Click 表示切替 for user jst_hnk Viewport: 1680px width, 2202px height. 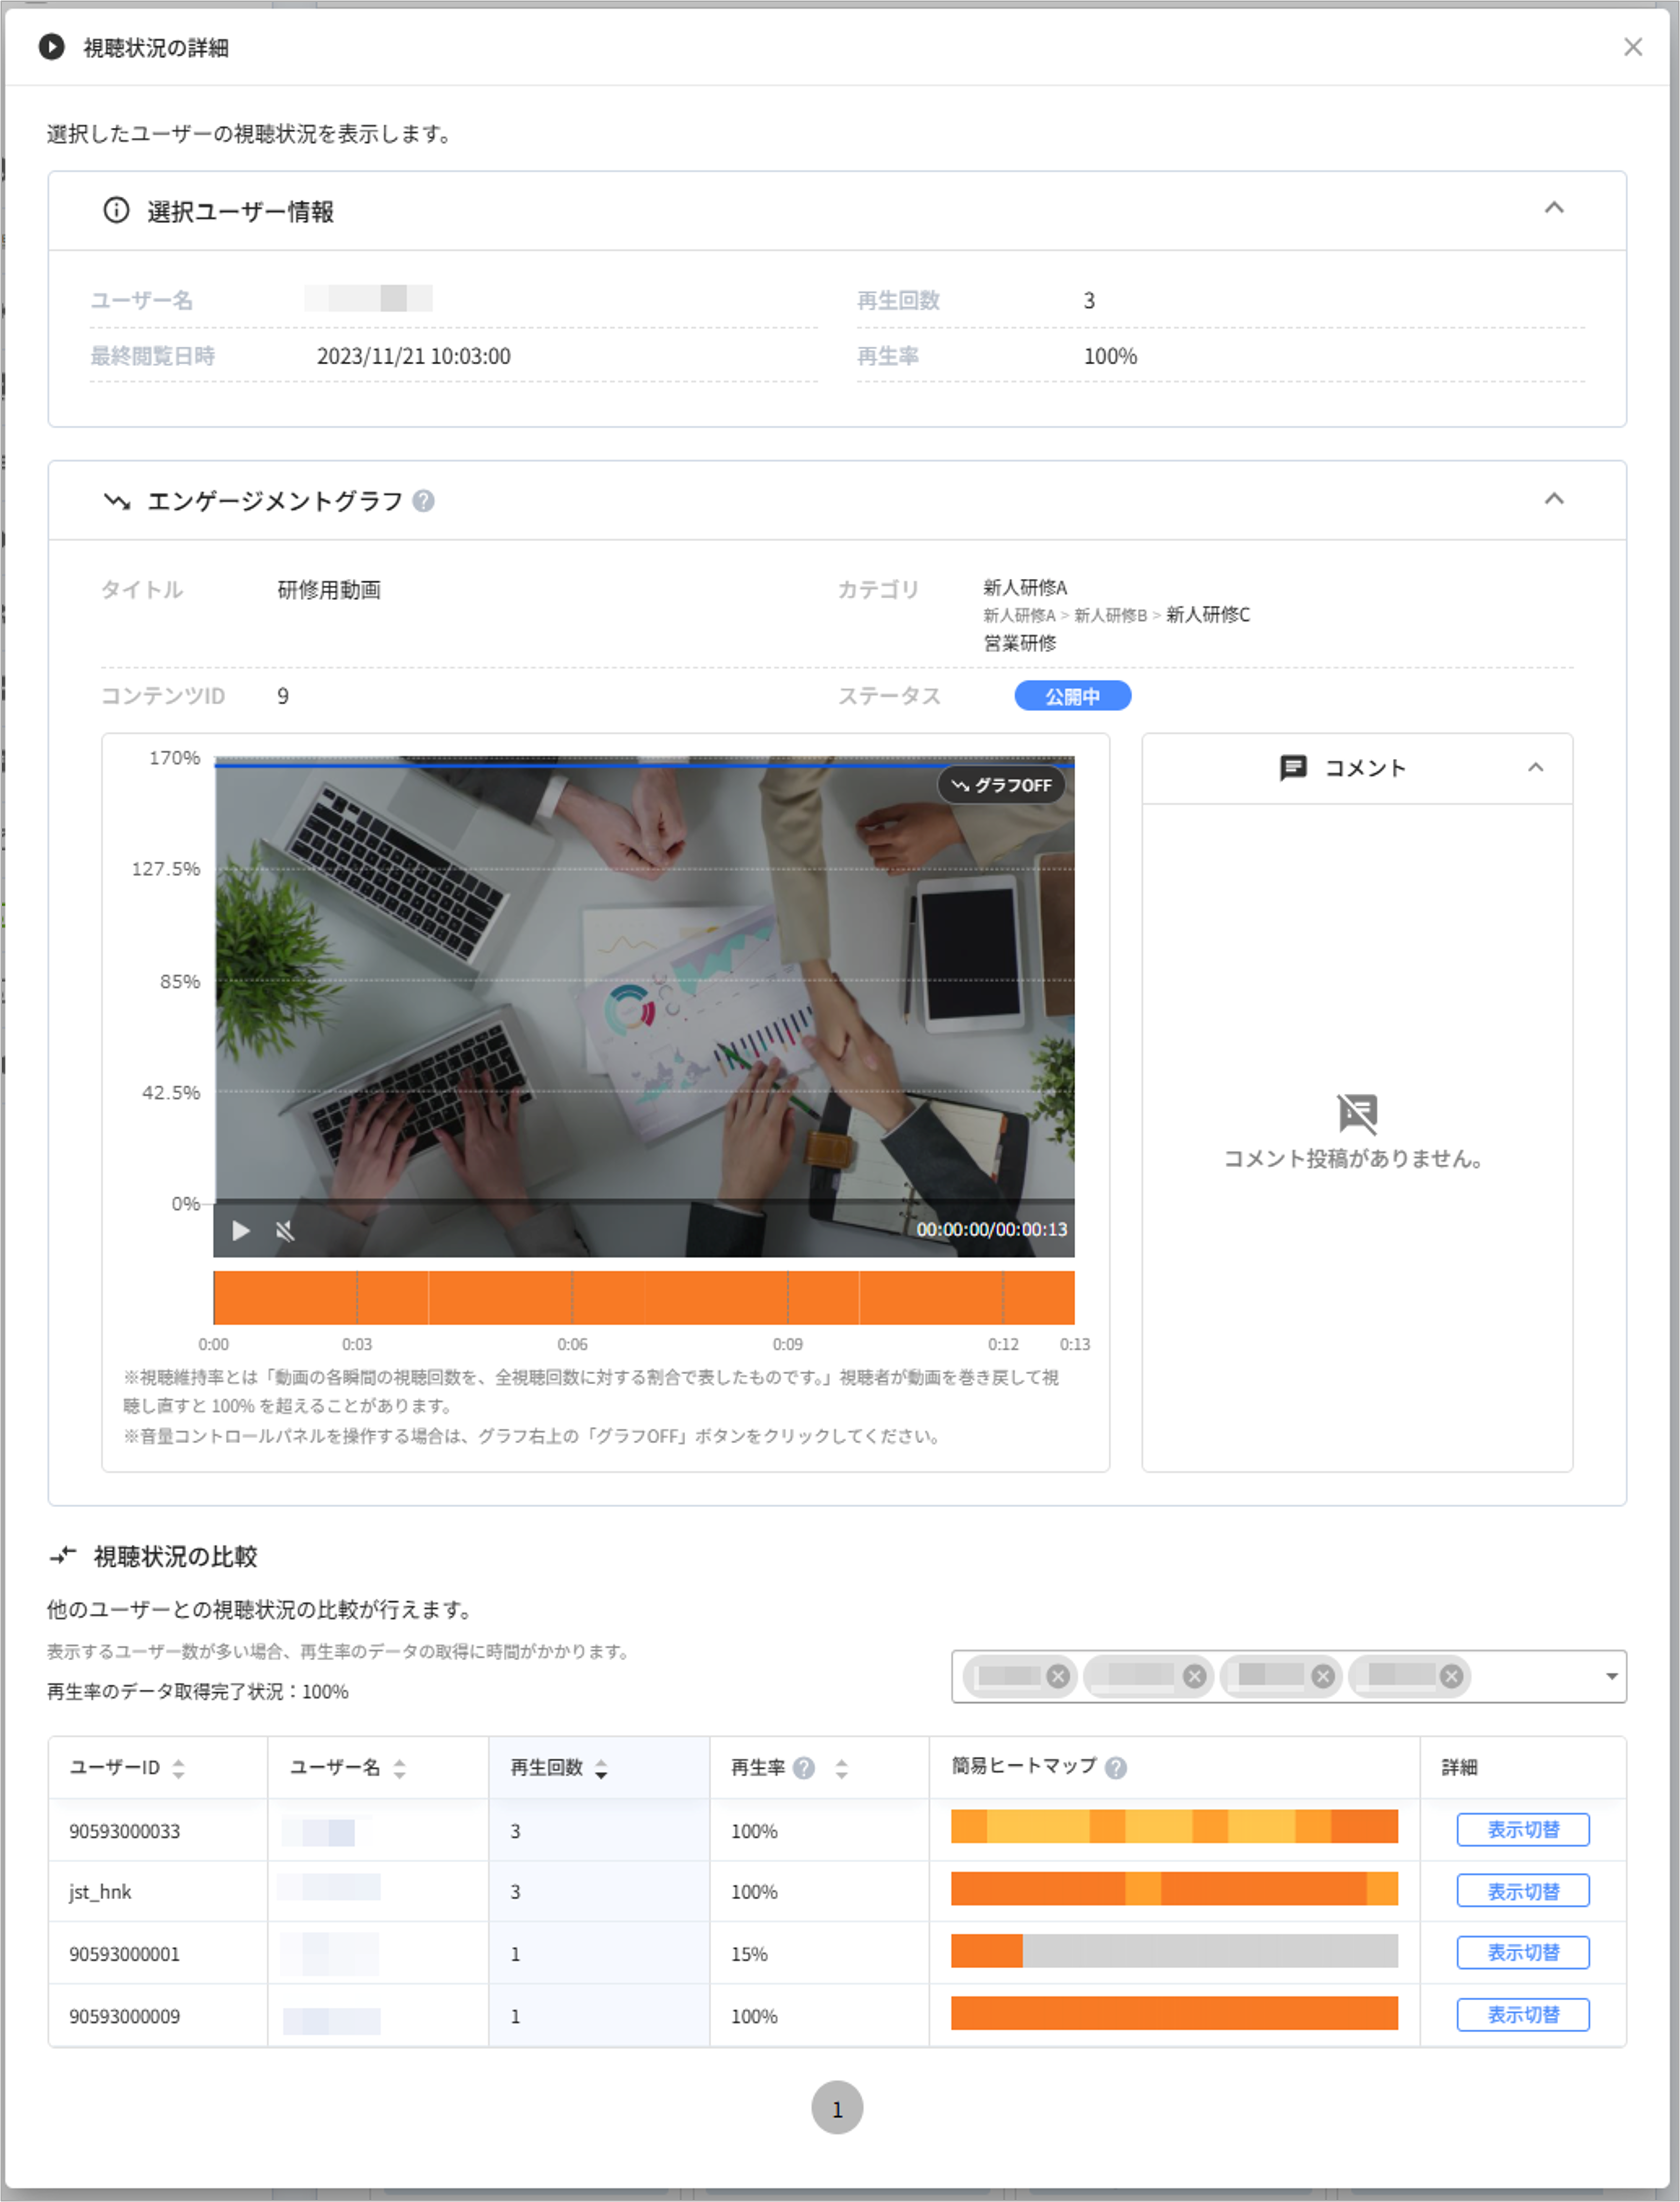pyautogui.click(x=1522, y=1891)
